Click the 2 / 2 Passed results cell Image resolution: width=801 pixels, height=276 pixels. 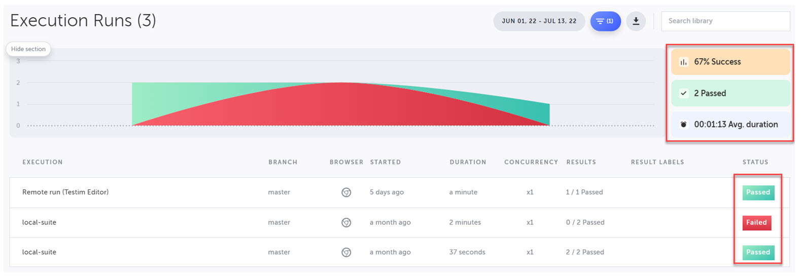[x=584, y=252]
